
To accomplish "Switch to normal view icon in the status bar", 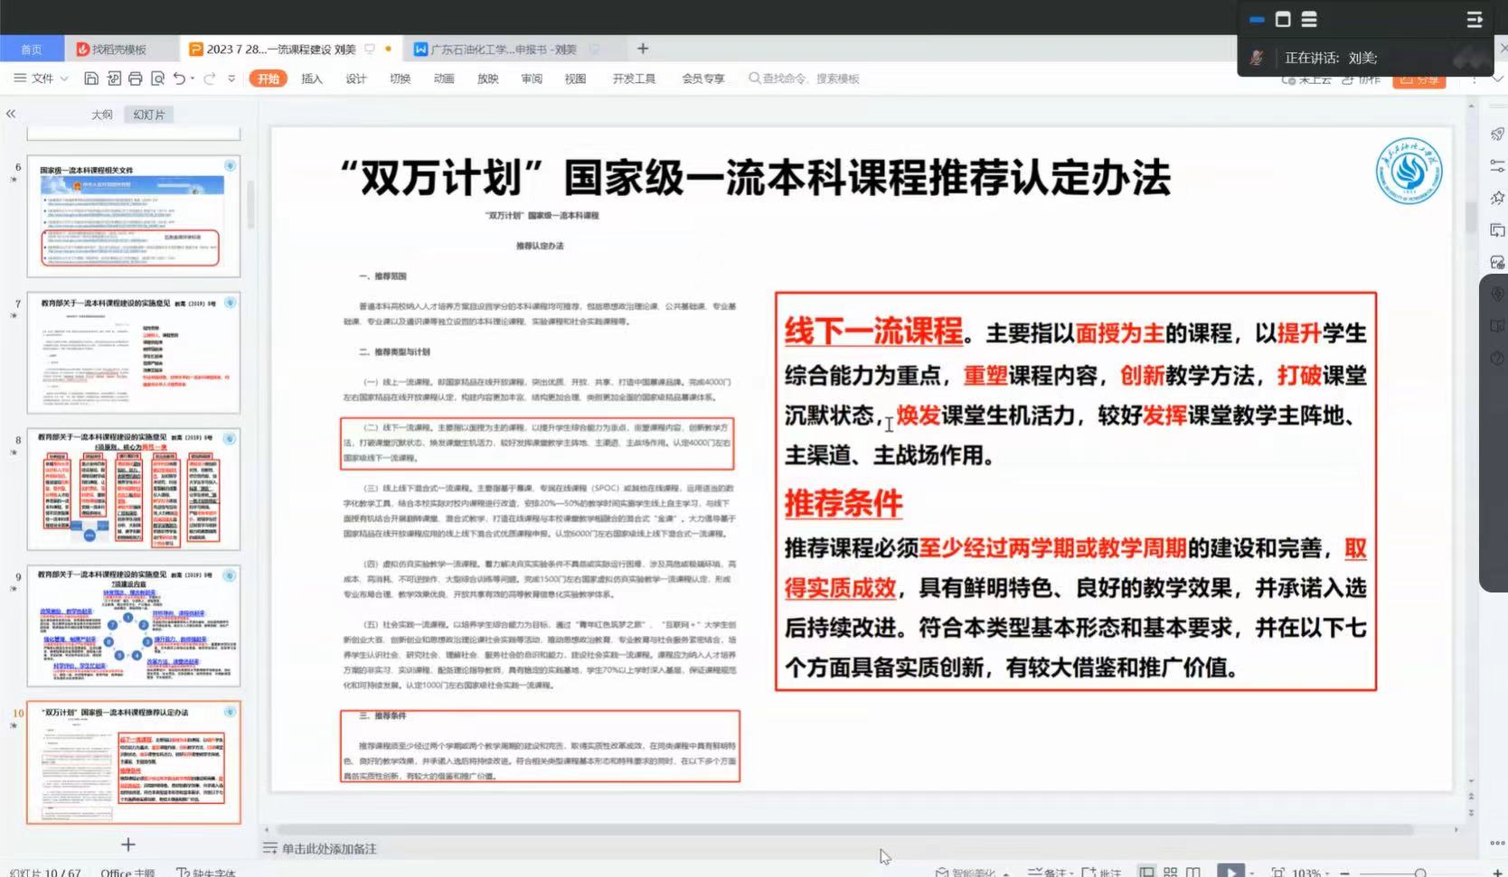I will pyautogui.click(x=1146, y=872).
